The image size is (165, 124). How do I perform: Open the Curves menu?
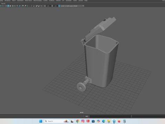[45, 1]
